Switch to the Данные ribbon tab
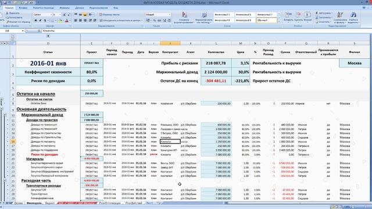The image size is (372, 209). click(80, 8)
